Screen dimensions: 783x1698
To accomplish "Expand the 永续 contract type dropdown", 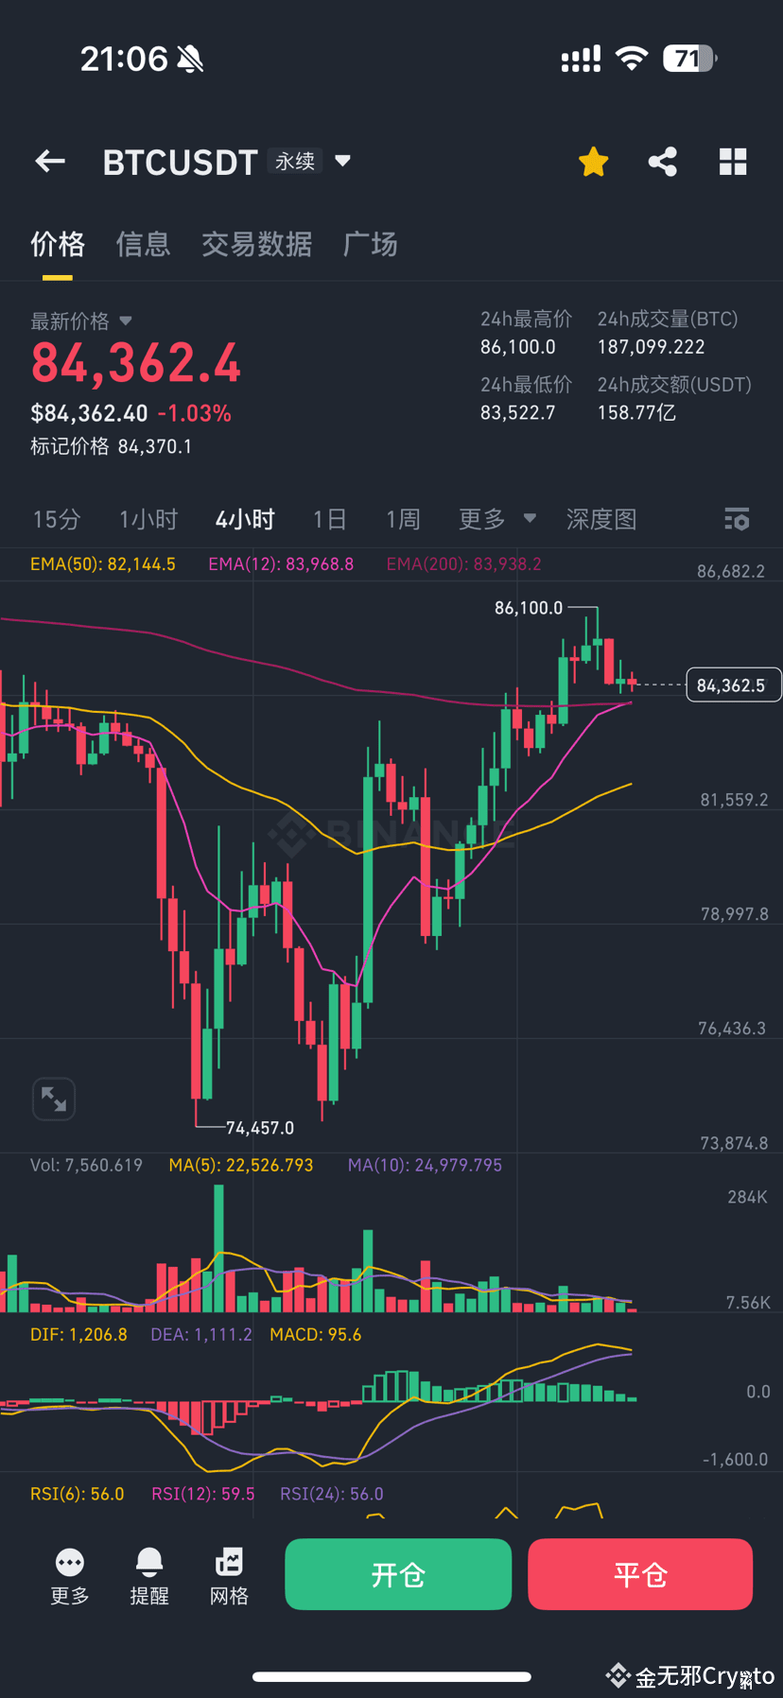I will point(312,161).
